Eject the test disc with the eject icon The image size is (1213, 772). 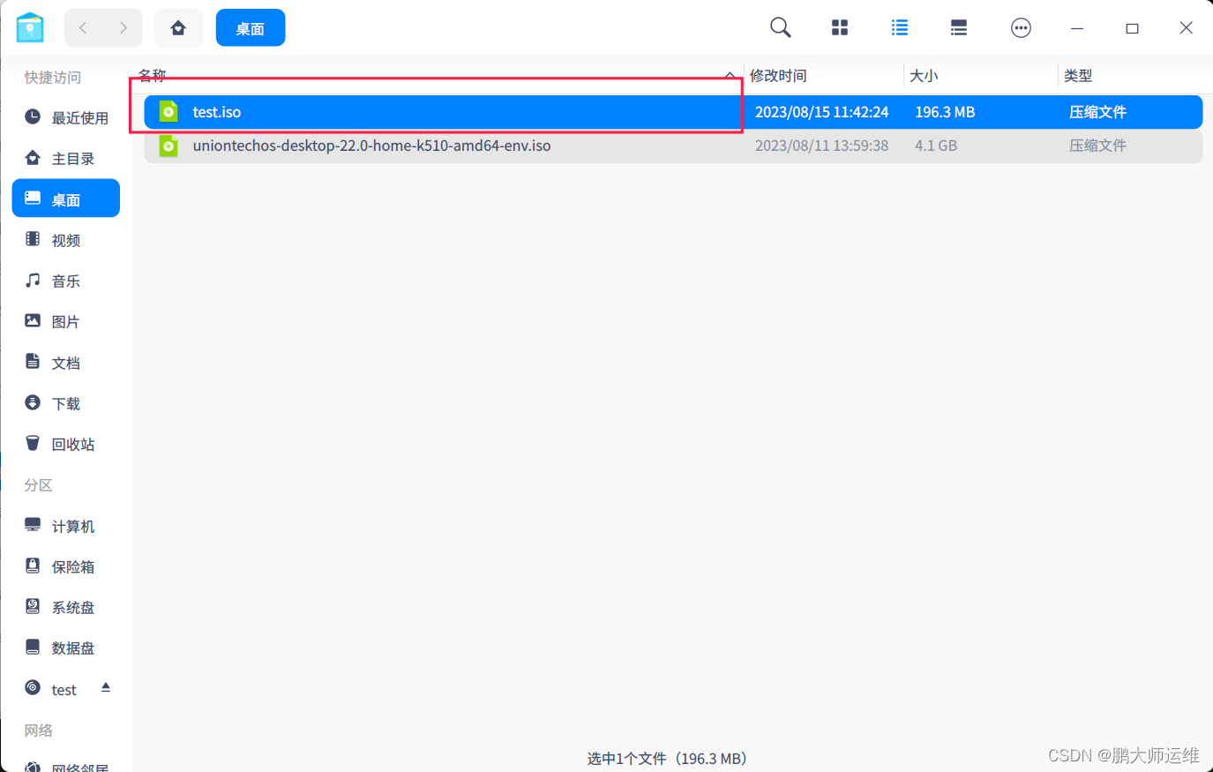point(106,687)
